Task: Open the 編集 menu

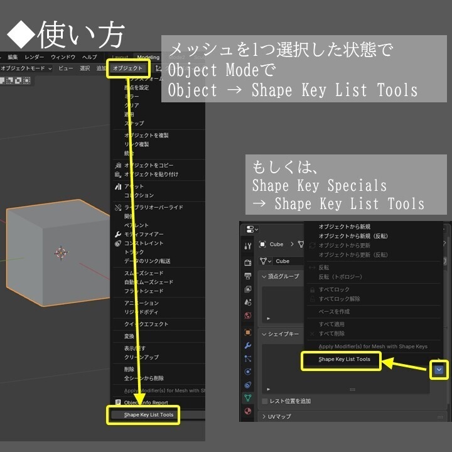Action: [13, 57]
